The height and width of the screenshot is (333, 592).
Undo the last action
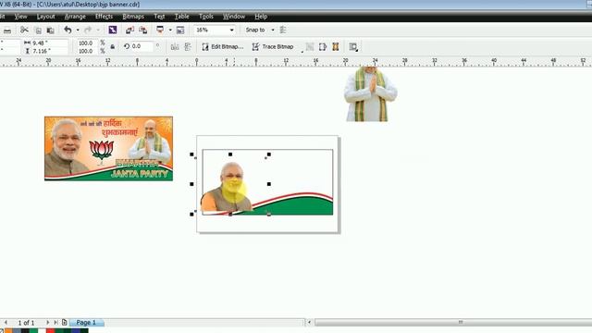[68, 30]
